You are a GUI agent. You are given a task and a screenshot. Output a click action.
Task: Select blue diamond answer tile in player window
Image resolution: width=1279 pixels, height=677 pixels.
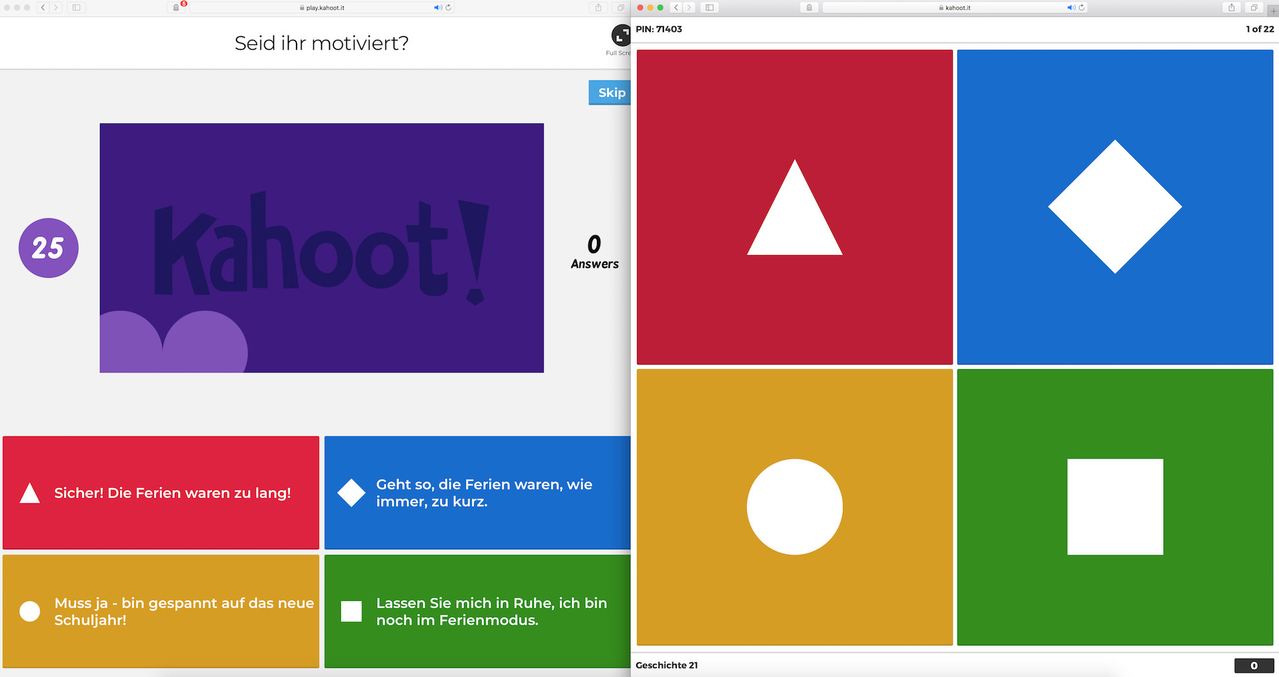pyautogui.click(x=1115, y=207)
